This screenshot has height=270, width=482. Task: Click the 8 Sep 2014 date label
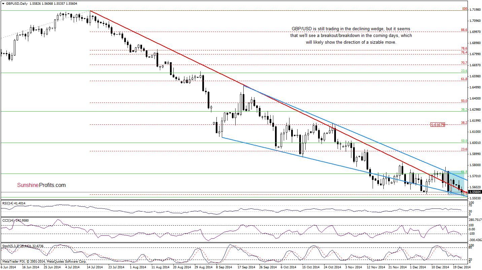tap(224, 267)
